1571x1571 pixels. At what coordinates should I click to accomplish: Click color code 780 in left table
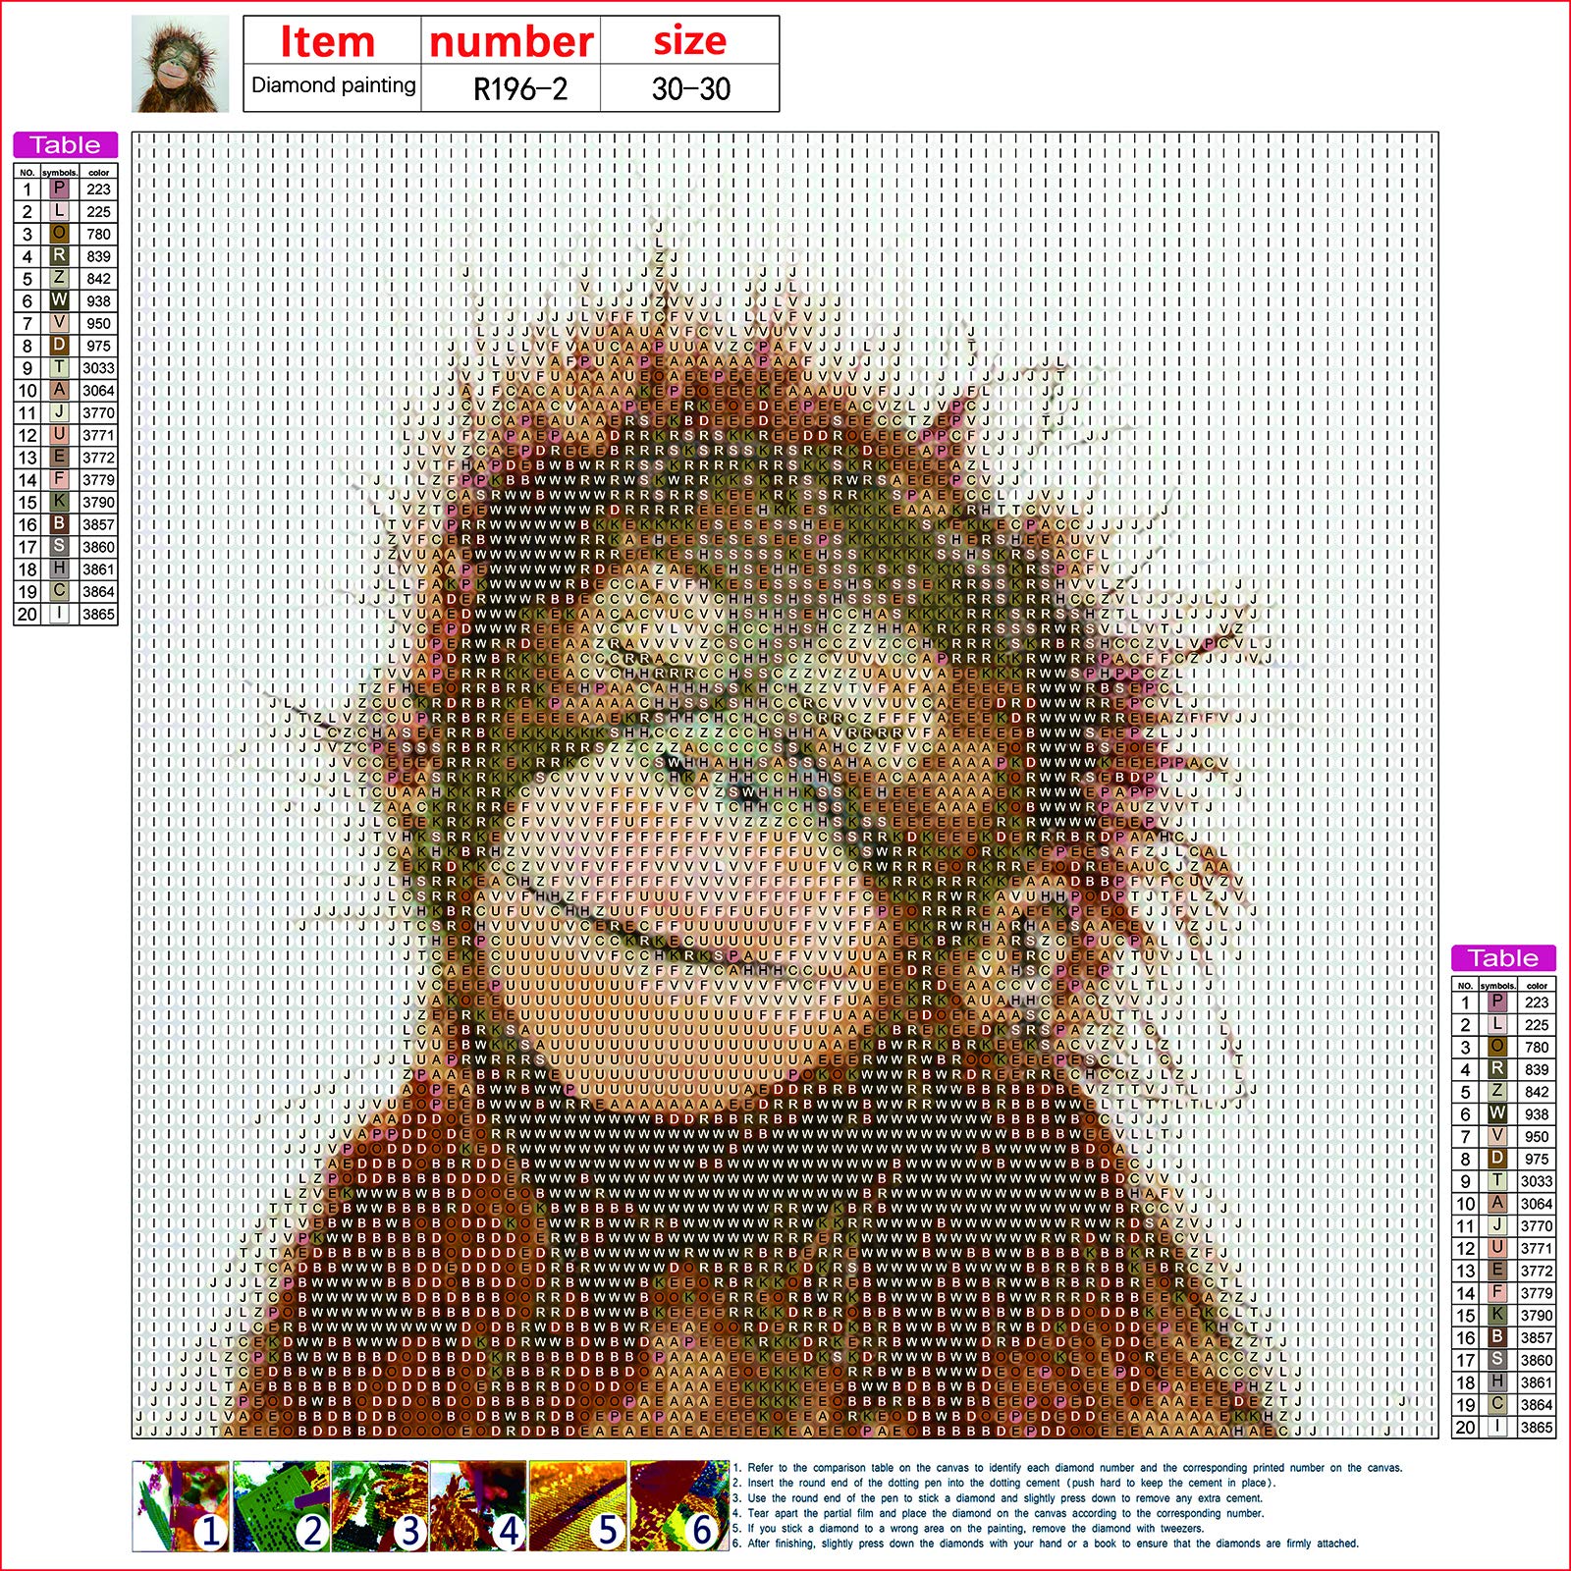pos(98,235)
